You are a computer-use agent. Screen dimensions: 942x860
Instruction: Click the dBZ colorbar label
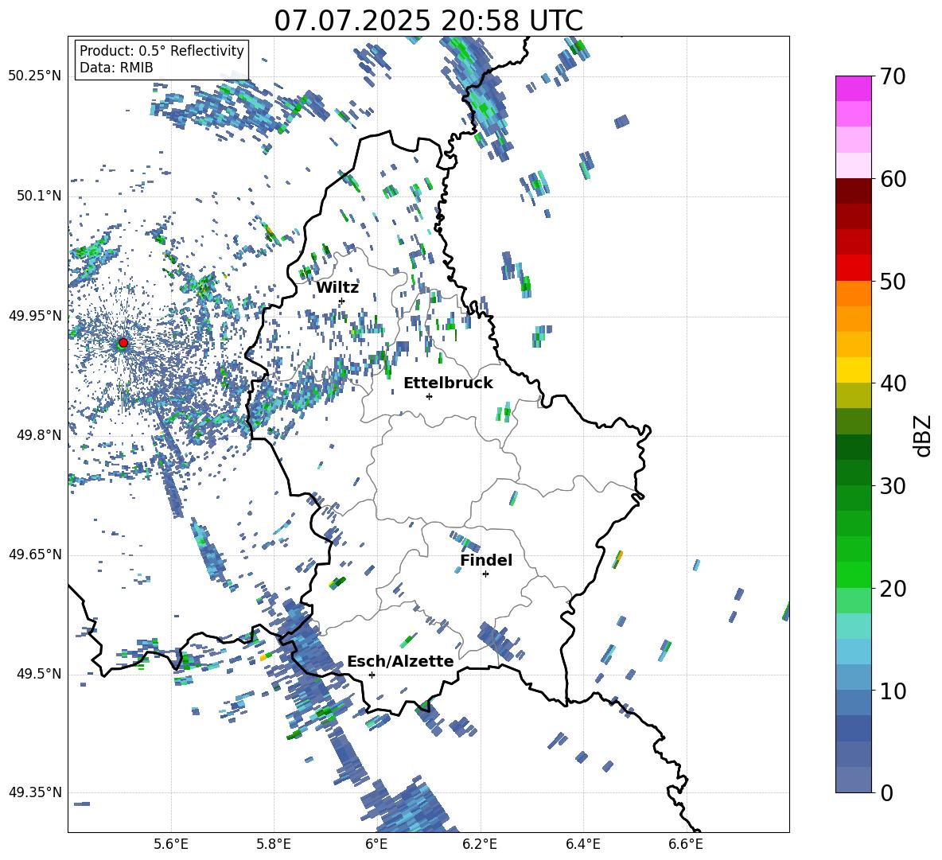click(x=923, y=435)
